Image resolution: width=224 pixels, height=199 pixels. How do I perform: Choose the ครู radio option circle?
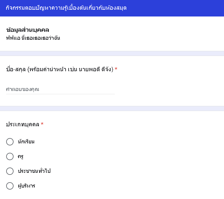point(10,156)
